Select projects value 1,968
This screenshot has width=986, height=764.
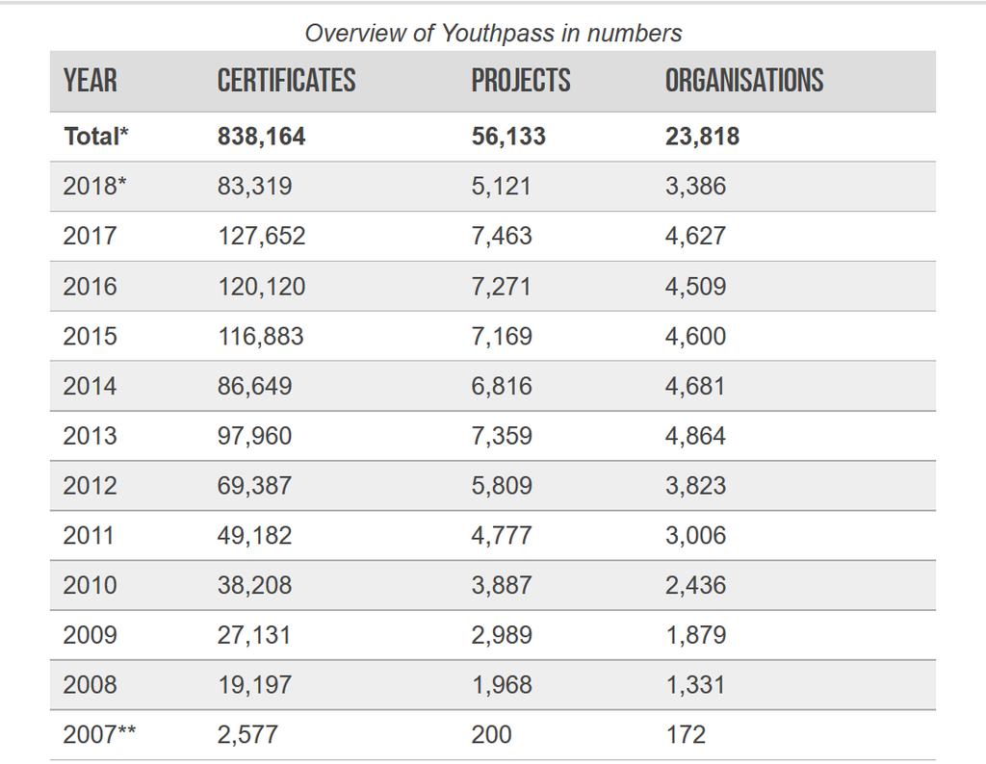click(501, 684)
